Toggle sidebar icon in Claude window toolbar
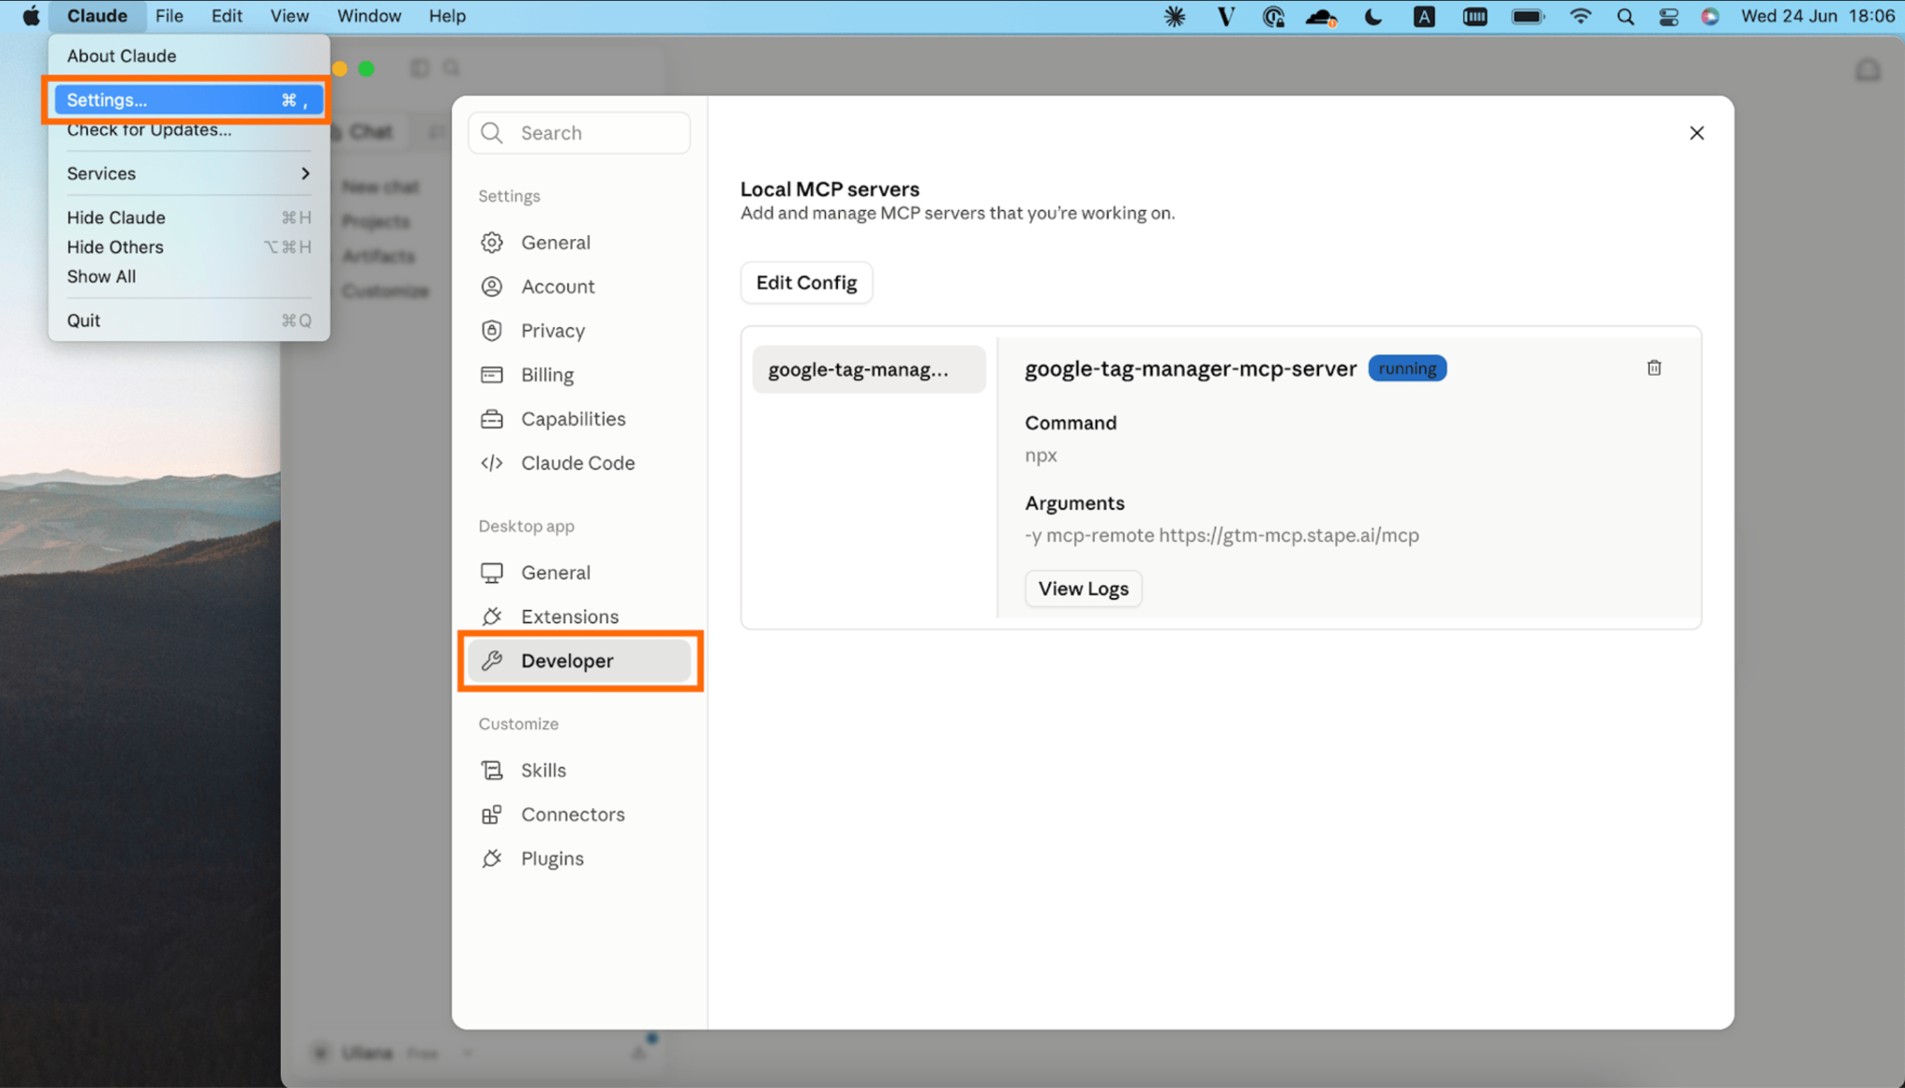This screenshot has width=1905, height=1088. pyautogui.click(x=420, y=68)
